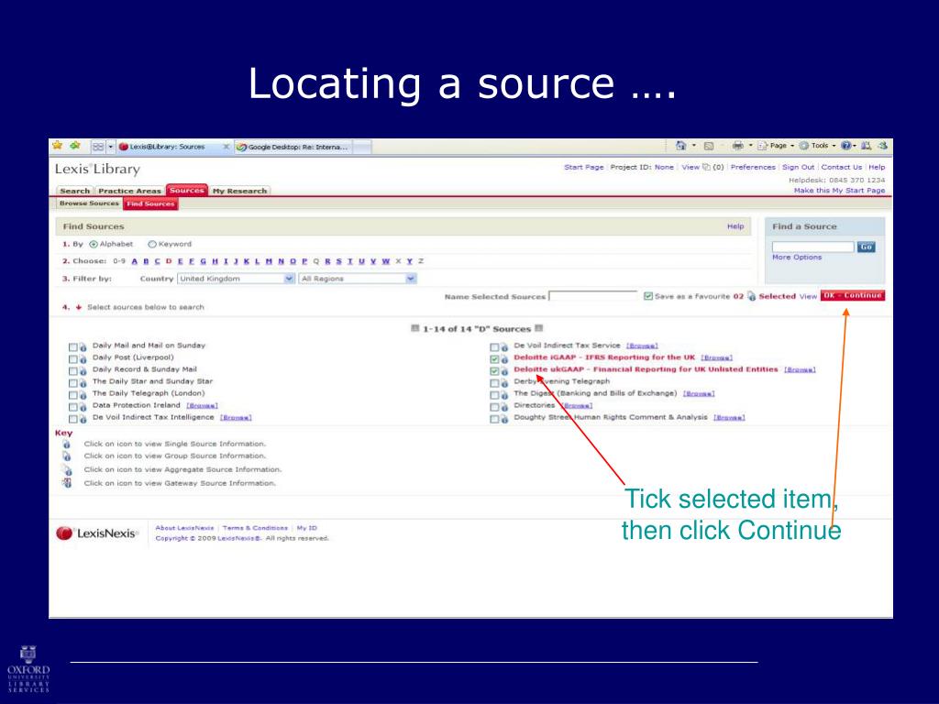Click info icon beside Daily Post (Liverpool)
Image resolution: width=939 pixels, height=704 pixels.
[83, 359]
